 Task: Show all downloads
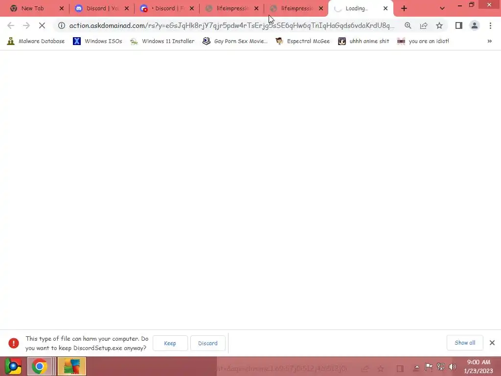(465, 343)
